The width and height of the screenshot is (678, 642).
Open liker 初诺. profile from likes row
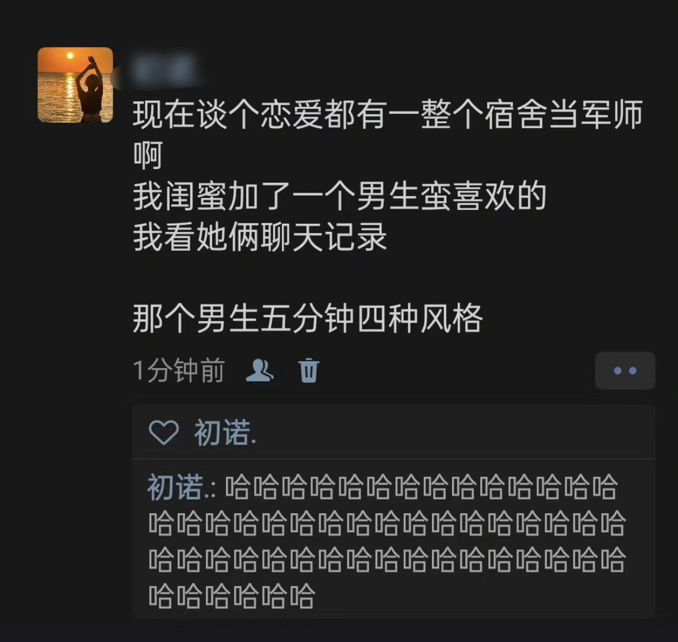coord(225,432)
